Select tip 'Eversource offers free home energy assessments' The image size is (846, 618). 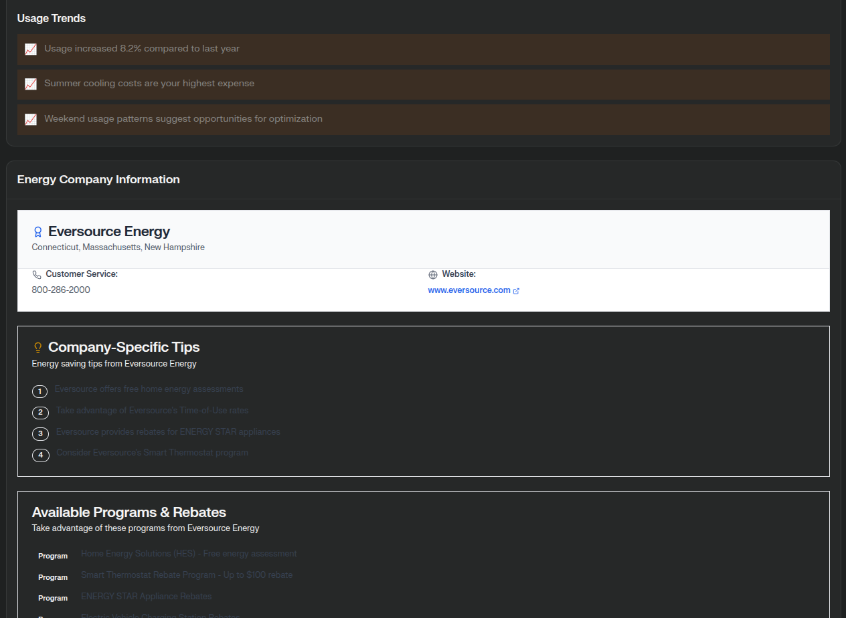(x=149, y=389)
